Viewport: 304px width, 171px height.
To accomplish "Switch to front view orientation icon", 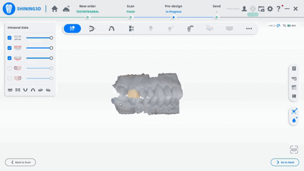I will 10,90.
